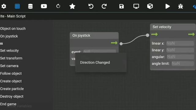Open the YouTube video tutorial icon

pyautogui.click(x=44, y=6)
